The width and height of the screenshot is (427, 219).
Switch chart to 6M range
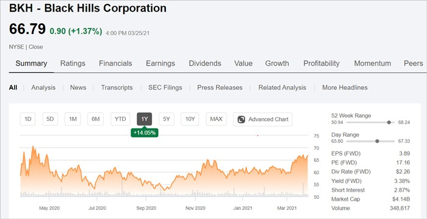pos(95,119)
